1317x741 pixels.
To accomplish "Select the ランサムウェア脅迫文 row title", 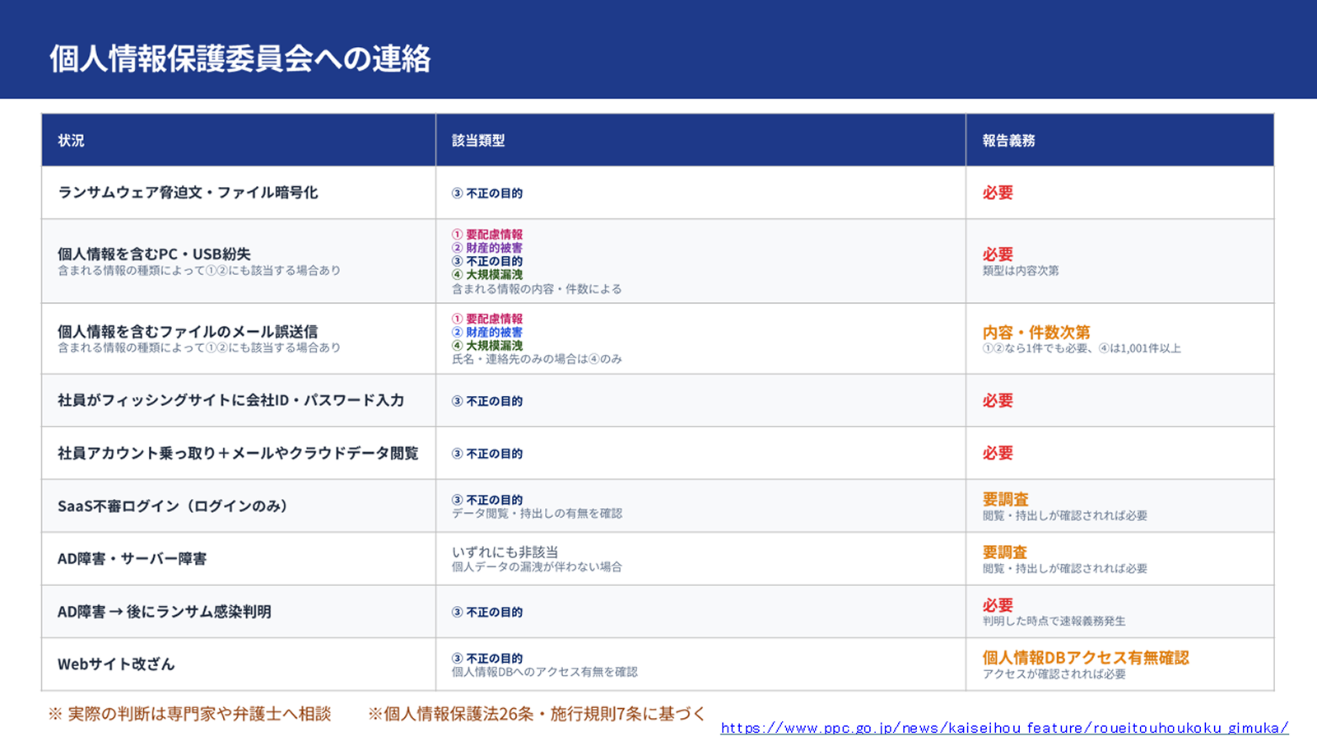I will pos(188,193).
